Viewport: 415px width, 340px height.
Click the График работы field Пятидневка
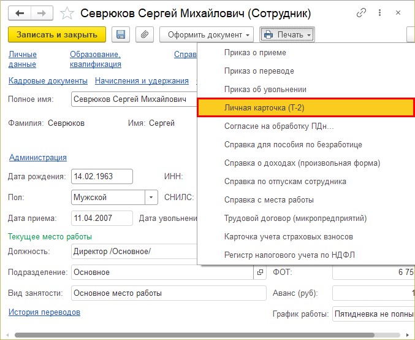point(373,314)
